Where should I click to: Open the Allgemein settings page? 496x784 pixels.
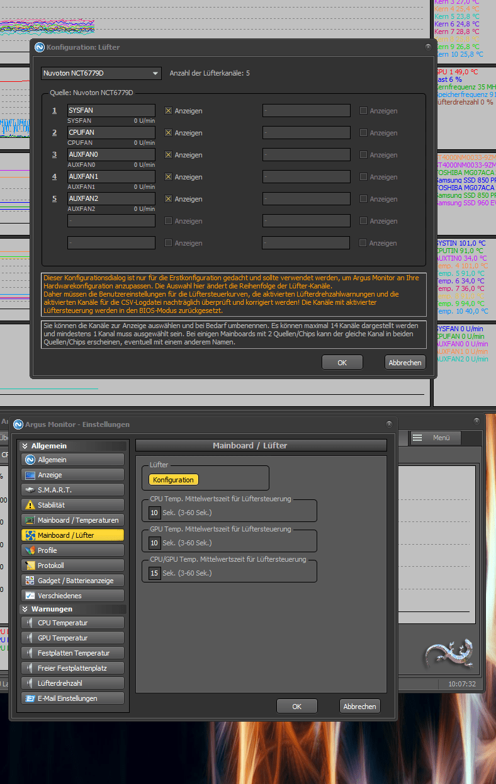72,460
